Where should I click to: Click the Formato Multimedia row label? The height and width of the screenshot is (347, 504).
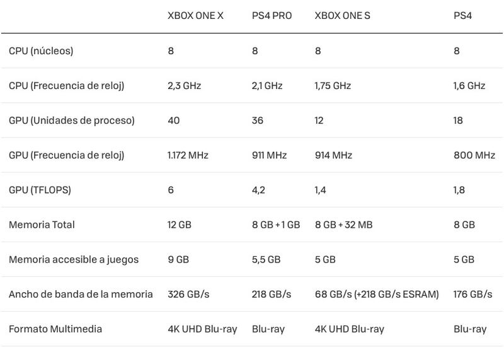click(x=55, y=329)
